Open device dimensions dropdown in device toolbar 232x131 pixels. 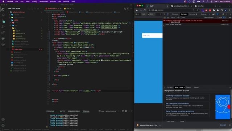tap(137, 14)
